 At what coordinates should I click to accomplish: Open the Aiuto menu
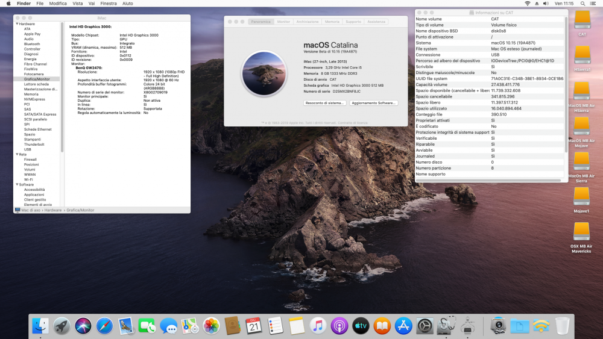pyautogui.click(x=128, y=4)
